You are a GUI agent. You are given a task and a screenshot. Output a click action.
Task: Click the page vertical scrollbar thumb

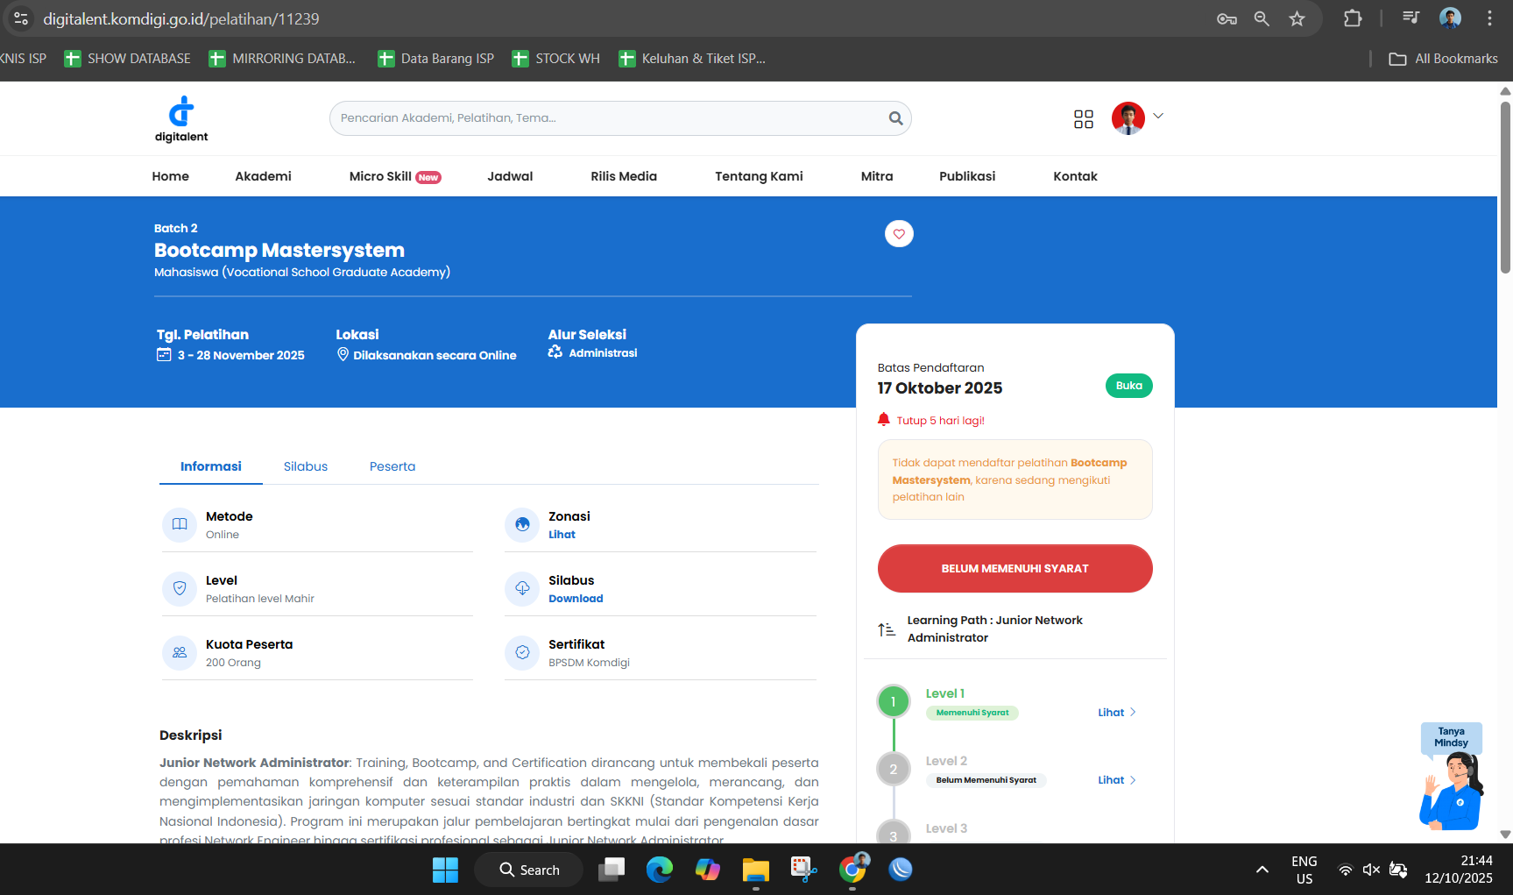tap(1505, 188)
